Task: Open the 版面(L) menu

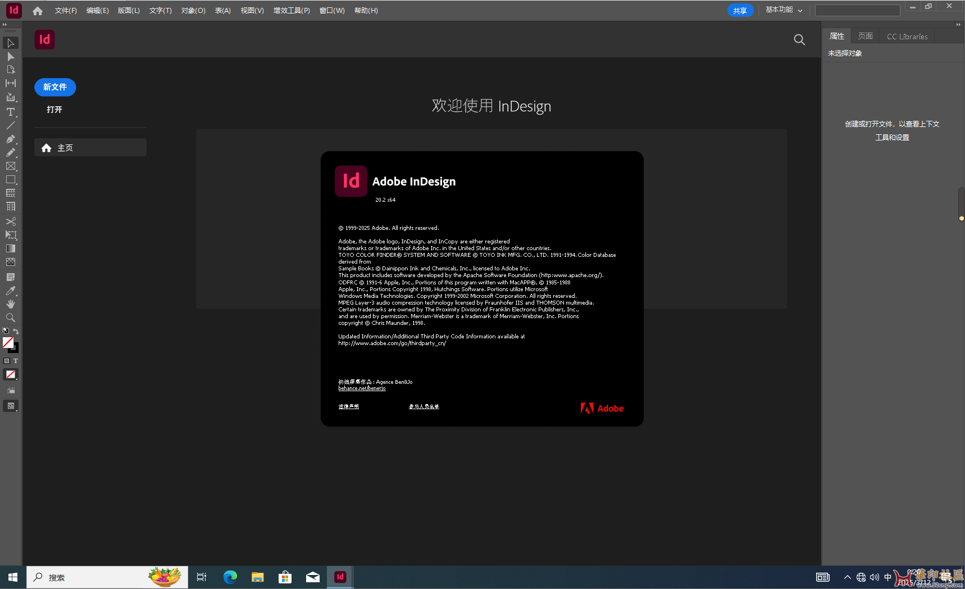Action: point(129,11)
